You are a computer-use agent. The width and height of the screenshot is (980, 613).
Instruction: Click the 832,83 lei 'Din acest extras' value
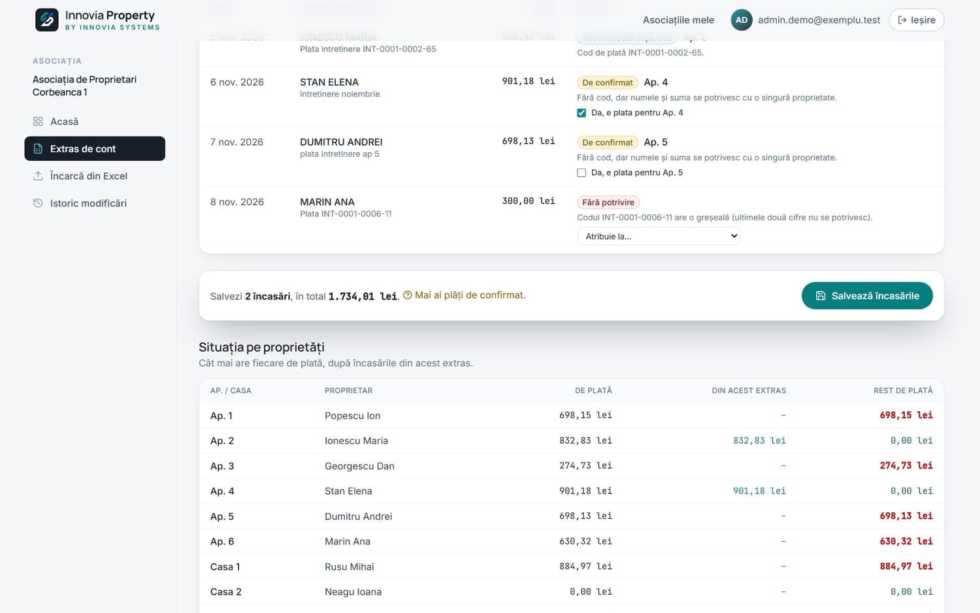coord(759,440)
